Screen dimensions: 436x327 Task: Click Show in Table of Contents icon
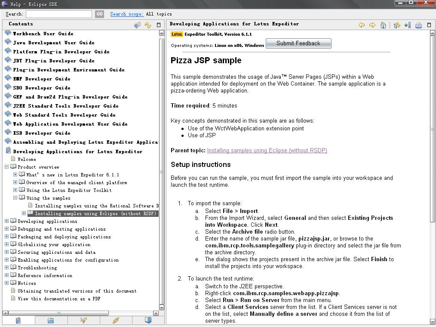397,25
